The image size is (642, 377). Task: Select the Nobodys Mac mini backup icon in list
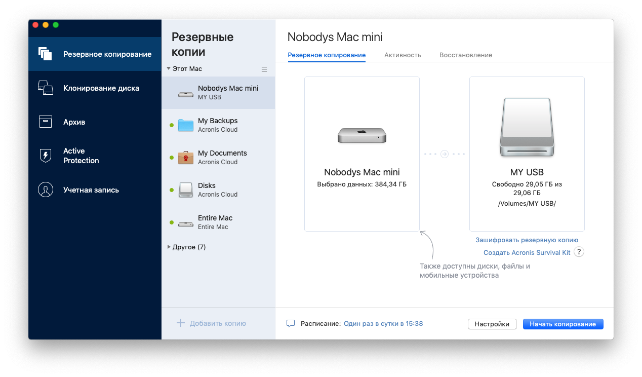pyautogui.click(x=186, y=94)
